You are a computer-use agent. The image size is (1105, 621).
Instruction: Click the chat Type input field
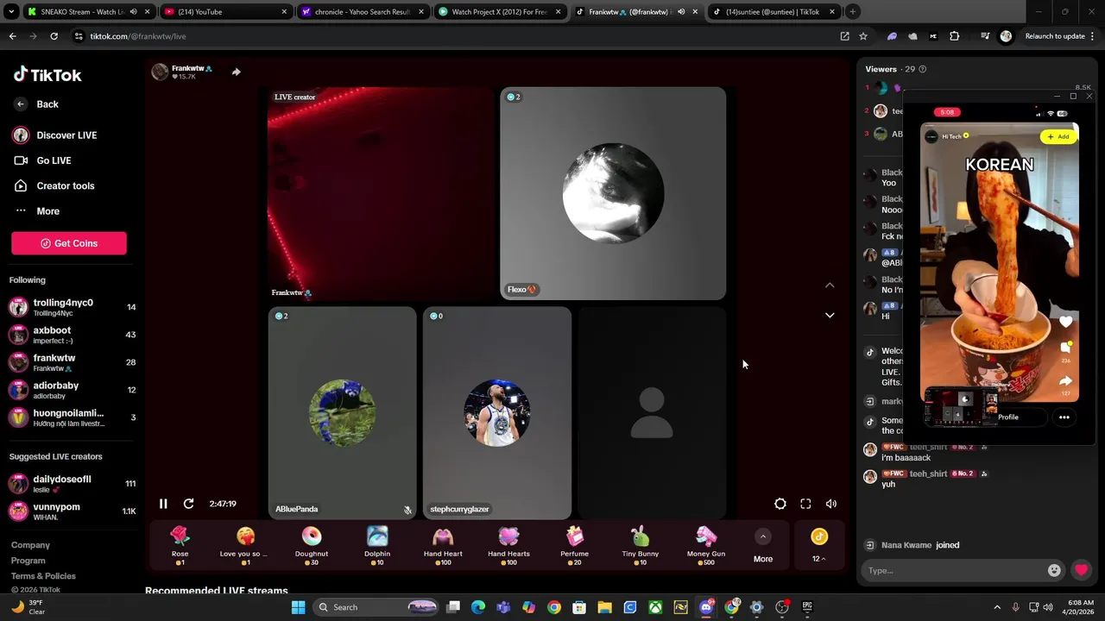(x=954, y=570)
